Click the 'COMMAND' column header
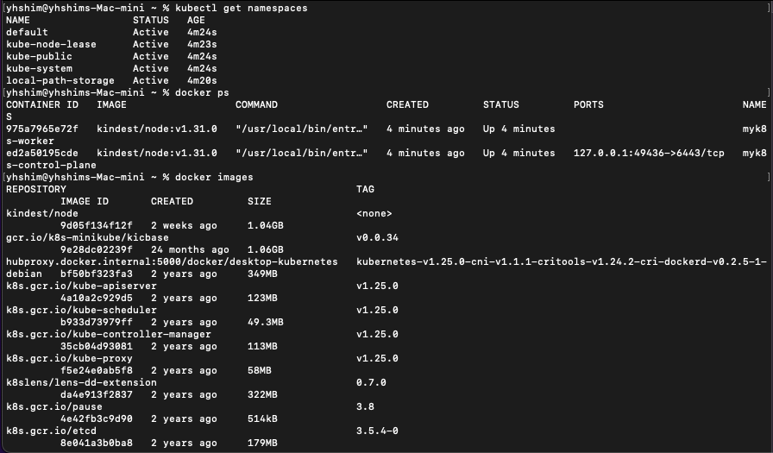This screenshot has width=773, height=453. tap(256, 104)
